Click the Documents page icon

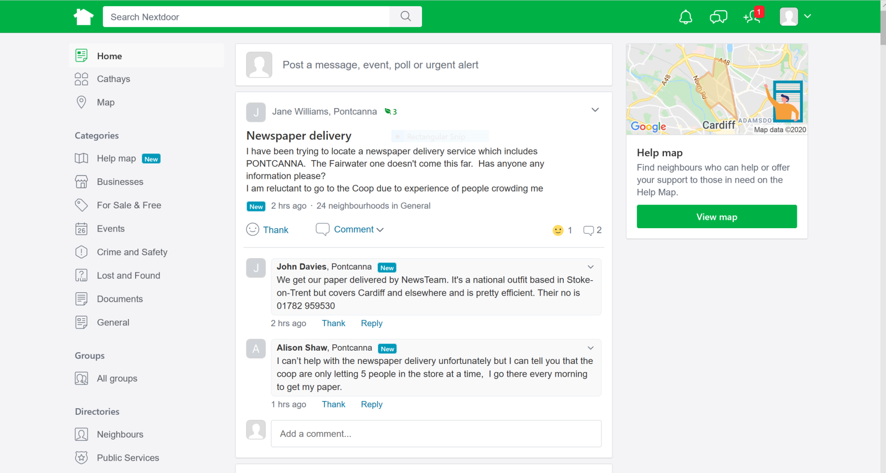[81, 299]
